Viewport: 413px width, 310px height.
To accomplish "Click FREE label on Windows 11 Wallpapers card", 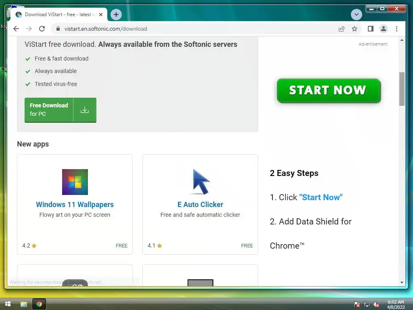I will coord(121,246).
